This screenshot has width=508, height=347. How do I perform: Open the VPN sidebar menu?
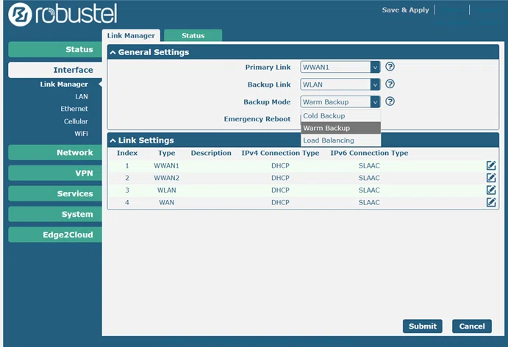(x=55, y=173)
